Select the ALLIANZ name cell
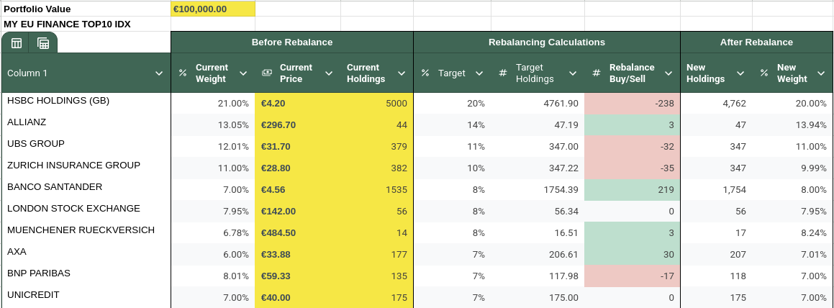Image resolution: width=834 pixels, height=308 pixels. [x=86, y=125]
